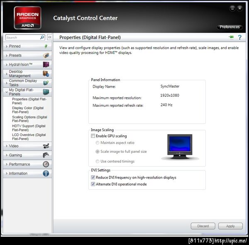Open HDTV Support (Digital Flat-Panel) page
Image resolution: width=249 pixels, height=245 pixels.
[29, 128]
